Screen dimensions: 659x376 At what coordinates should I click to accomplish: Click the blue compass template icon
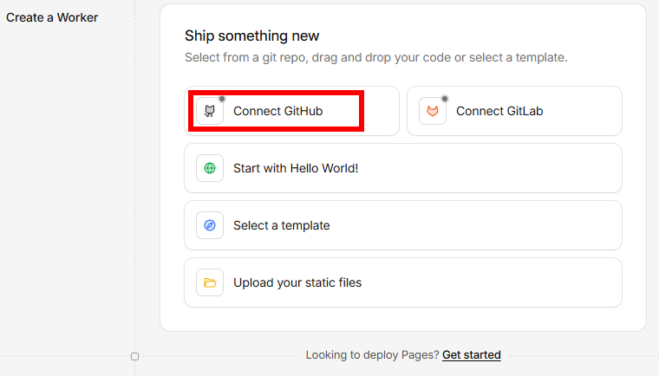coord(210,225)
